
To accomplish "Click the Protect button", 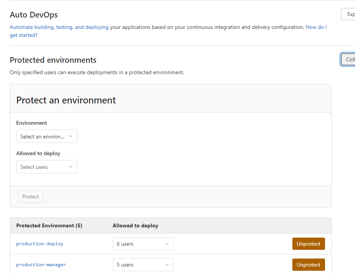I will coord(31,197).
